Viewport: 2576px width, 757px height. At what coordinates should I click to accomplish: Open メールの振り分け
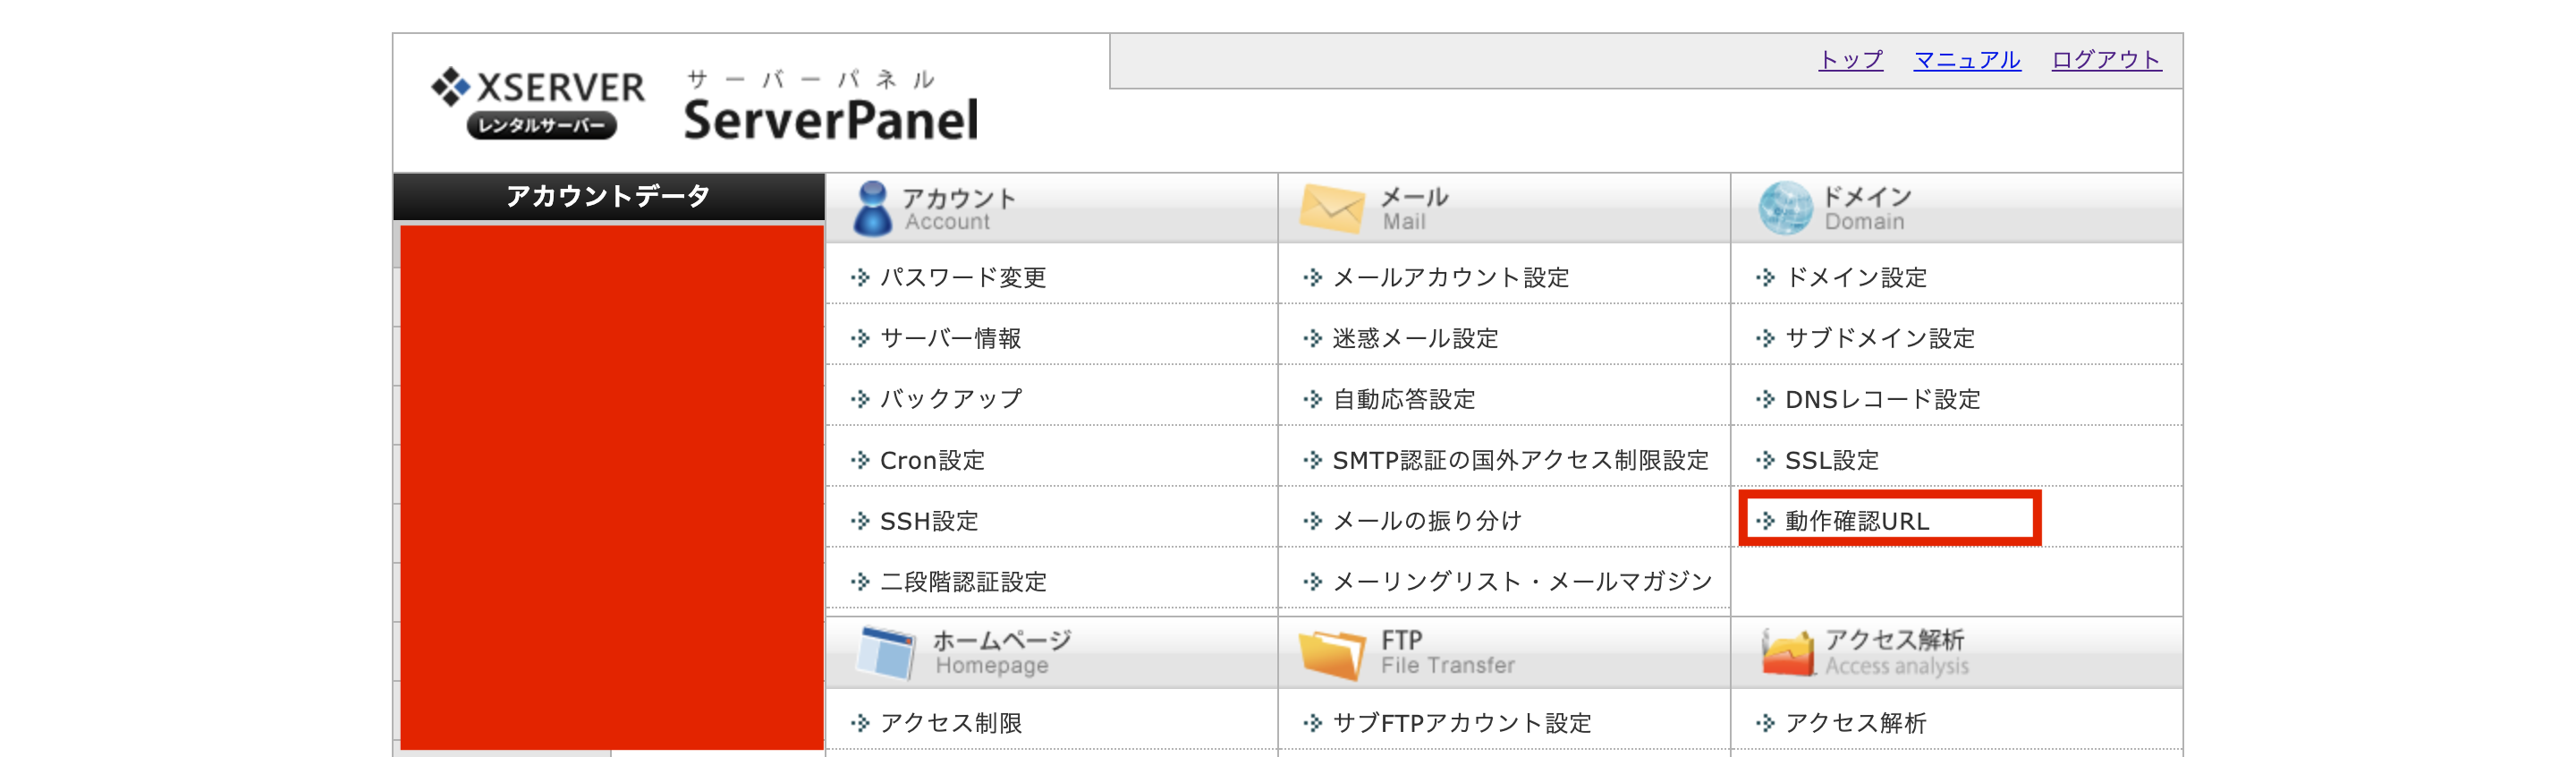point(1427,521)
